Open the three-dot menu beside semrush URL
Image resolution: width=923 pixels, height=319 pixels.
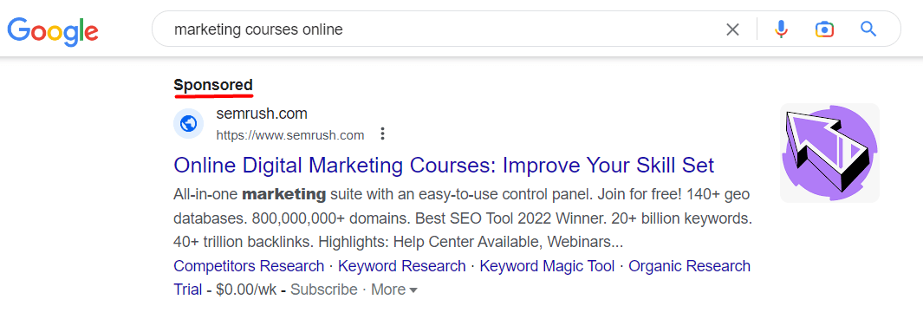tap(382, 134)
